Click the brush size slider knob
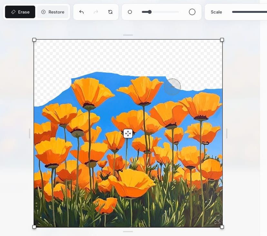 tap(150, 12)
